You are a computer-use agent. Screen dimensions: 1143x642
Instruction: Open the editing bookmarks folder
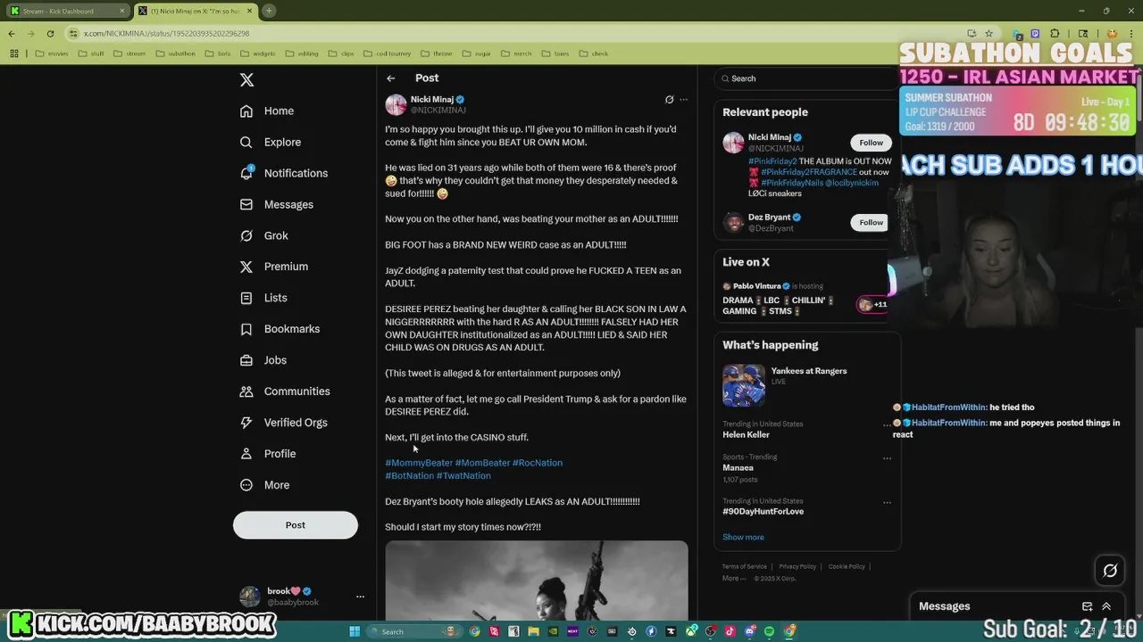(x=303, y=53)
